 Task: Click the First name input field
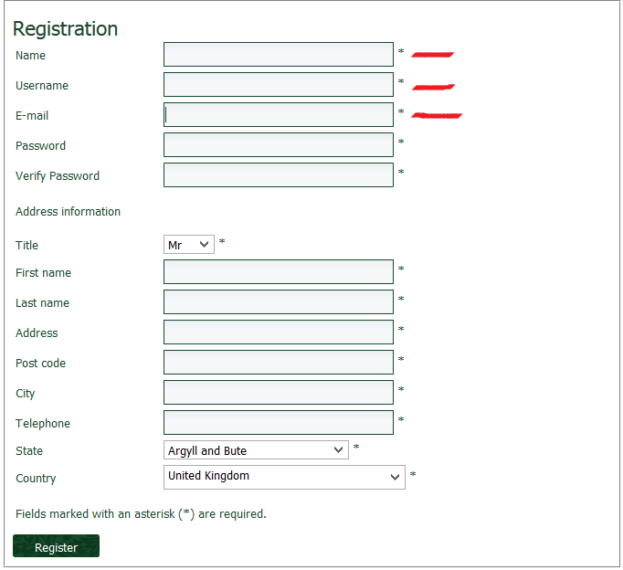(x=278, y=272)
